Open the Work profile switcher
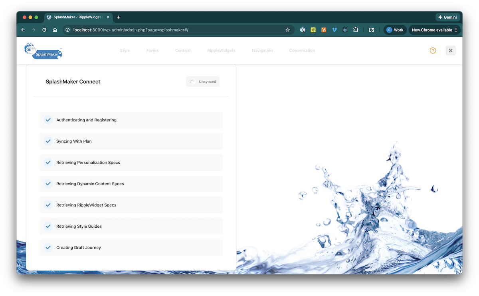Viewport: 479px width, 296px height. tap(395, 30)
